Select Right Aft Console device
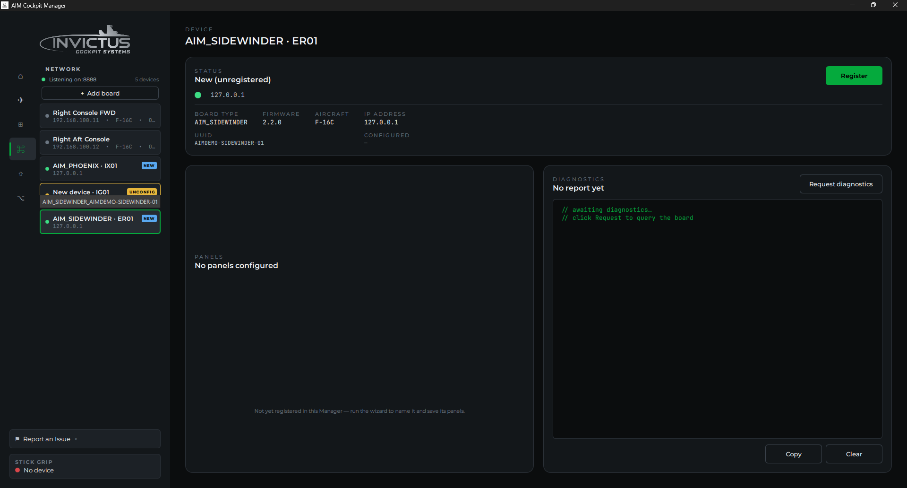The image size is (907, 488). (100, 142)
